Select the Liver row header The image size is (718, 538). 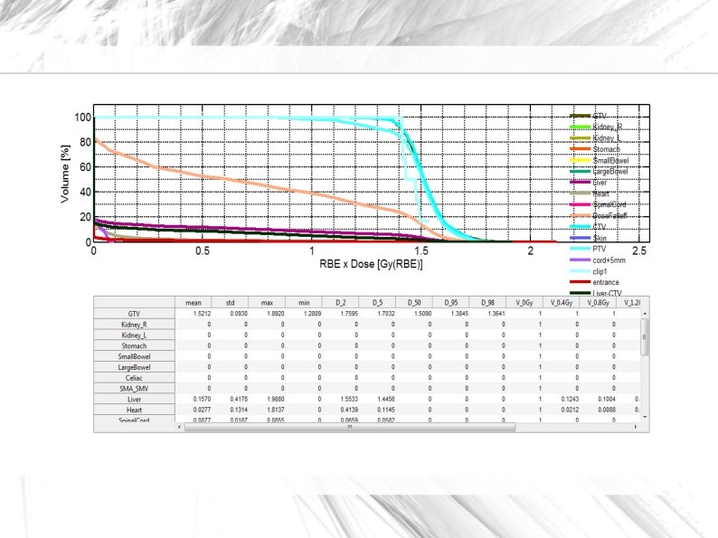pos(134,400)
